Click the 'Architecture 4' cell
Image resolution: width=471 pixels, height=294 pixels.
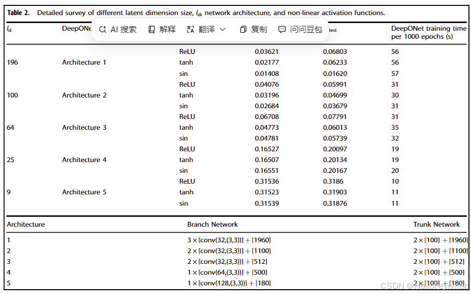[84, 160]
